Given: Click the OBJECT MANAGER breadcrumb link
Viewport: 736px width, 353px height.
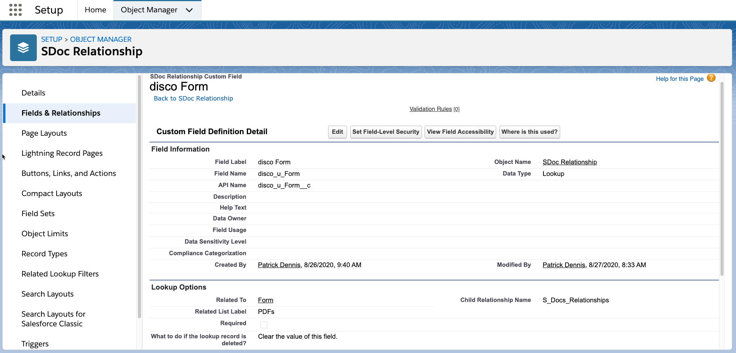Looking at the screenshot, I should 101,39.
